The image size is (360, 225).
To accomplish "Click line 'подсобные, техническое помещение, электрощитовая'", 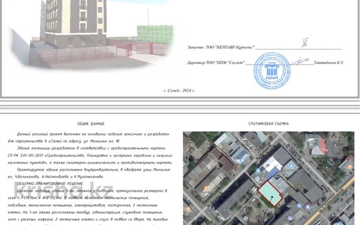I will click(x=83, y=205).
